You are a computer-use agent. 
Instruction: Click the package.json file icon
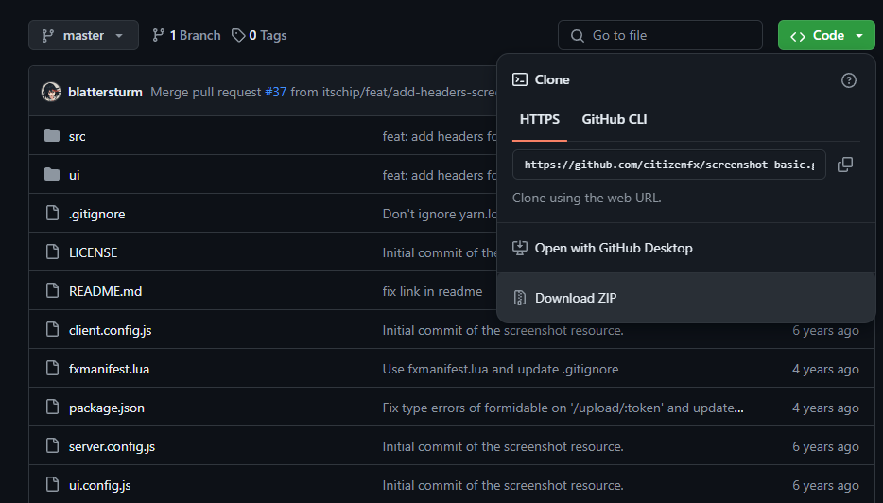(x=52, y=408)
